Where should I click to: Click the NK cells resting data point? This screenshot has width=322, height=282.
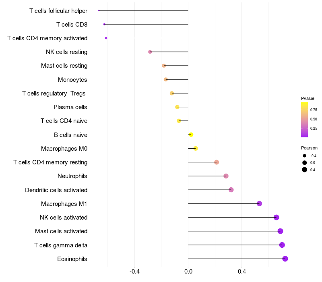click(150, 52)
